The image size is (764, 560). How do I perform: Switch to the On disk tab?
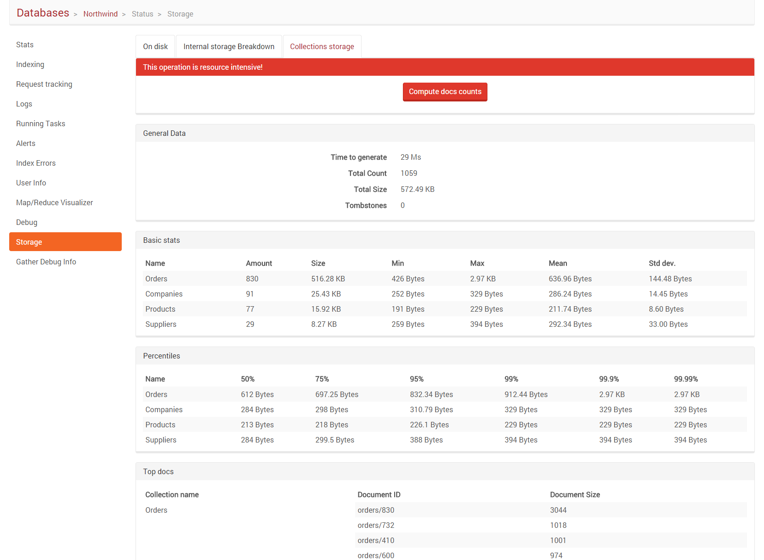155,46
